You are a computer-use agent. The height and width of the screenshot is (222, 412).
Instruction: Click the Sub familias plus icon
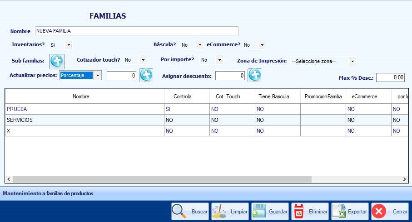point(57,61)
